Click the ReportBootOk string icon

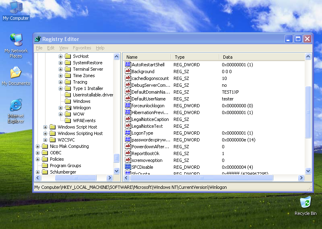(128, 153)
